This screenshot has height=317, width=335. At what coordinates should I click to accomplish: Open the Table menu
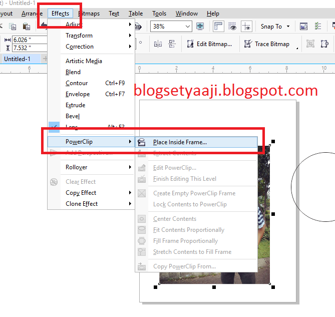136,14
